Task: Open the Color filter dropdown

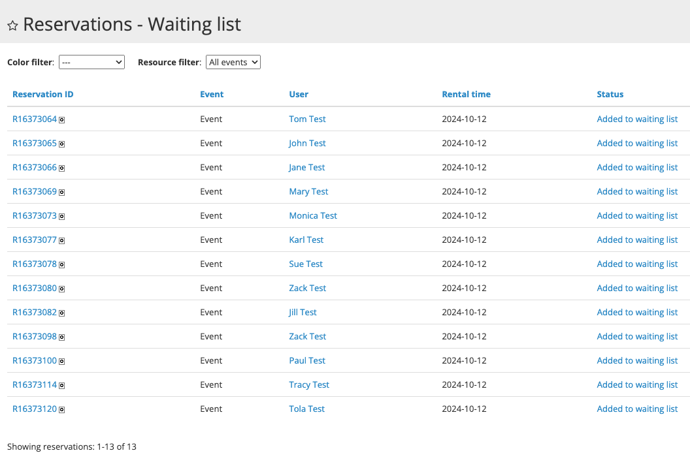Action: [91, 62]
